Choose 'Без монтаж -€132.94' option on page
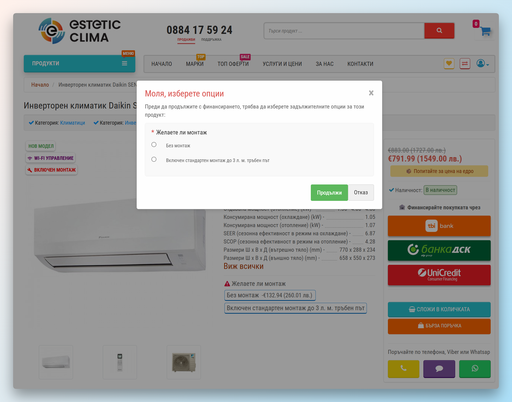Image resolution: width=512 pixels, height=402 pixels. (x=270, y=295)
